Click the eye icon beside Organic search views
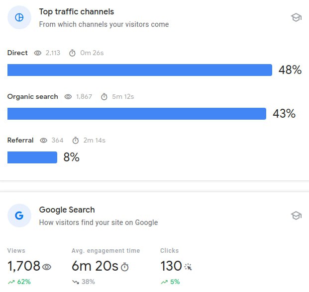Viewport: 309px width, 292px height. (x=68, y=97)
